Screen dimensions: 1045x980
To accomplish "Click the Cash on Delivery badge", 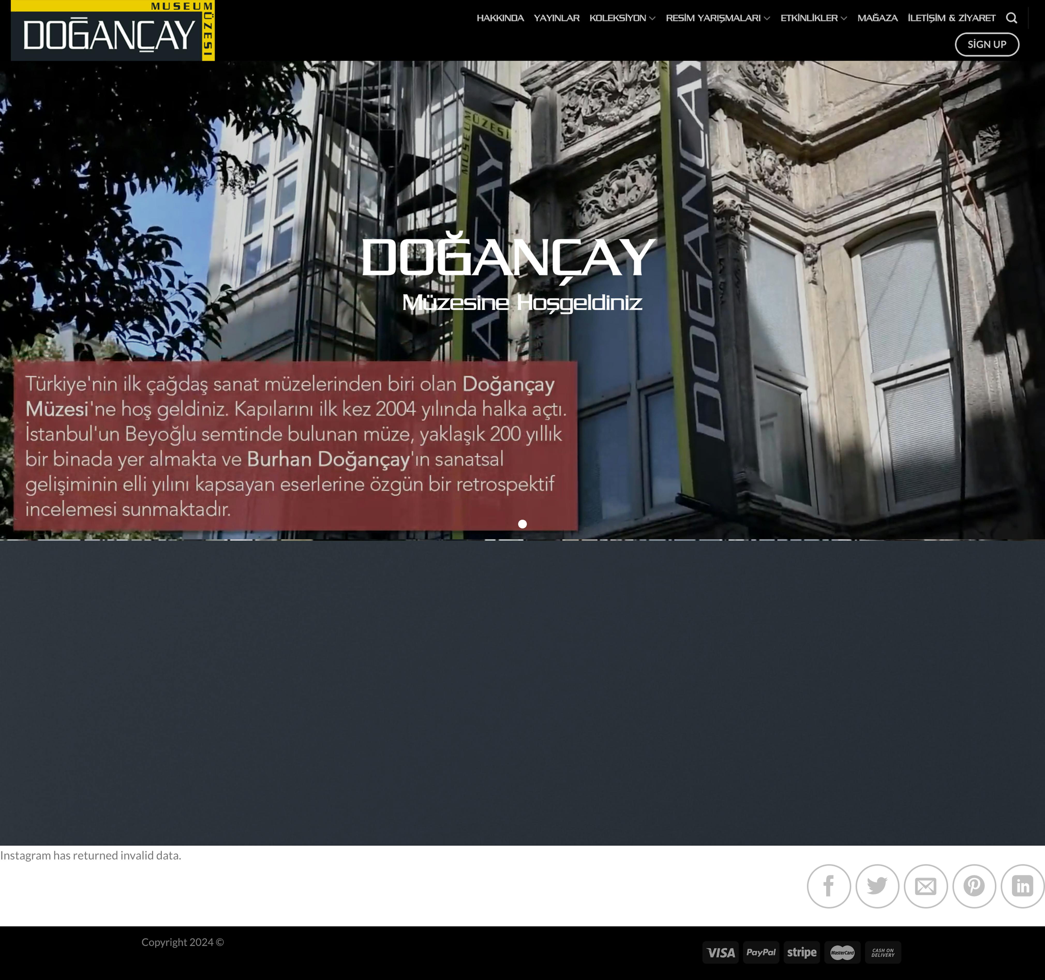I will pos(883,952).
